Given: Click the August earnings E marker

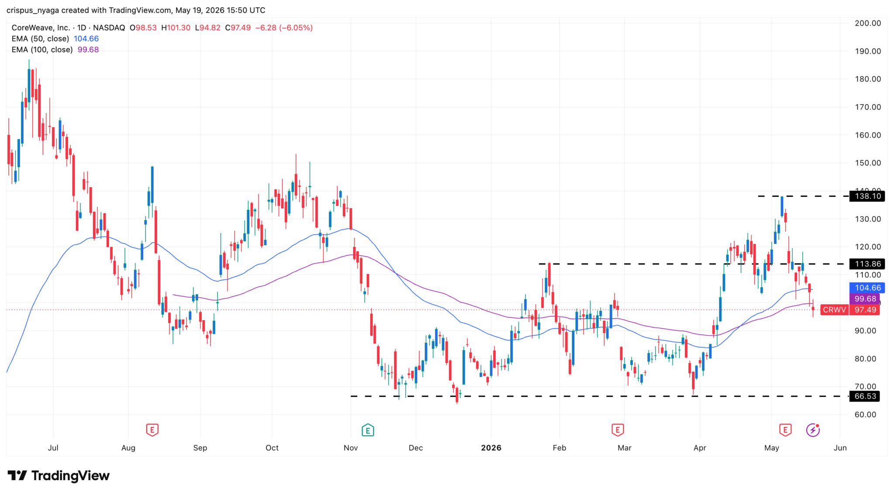Looking at the screenshot, I should 152,430.
